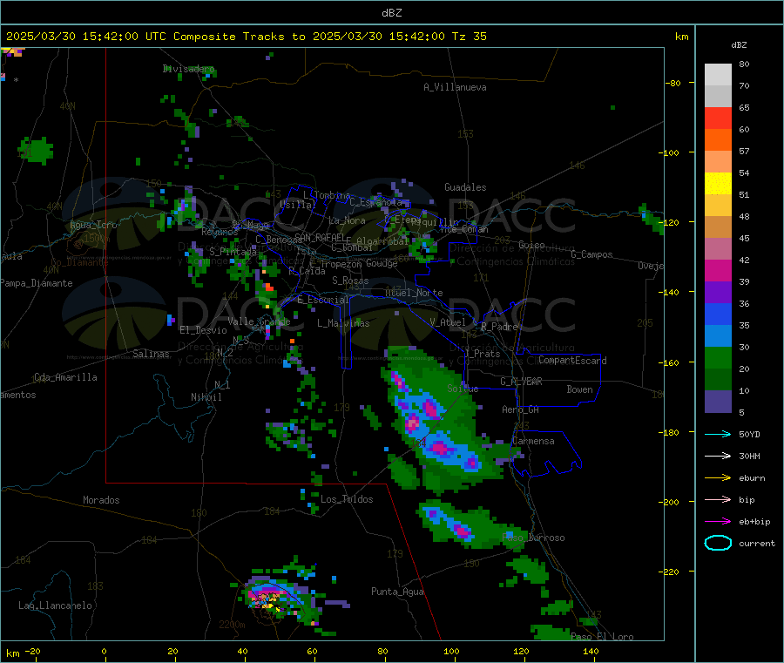This screenshot has width=784, height=663.
Task: Select the 54 dBZ yellow swatch
Action: (x=718, y=184)
